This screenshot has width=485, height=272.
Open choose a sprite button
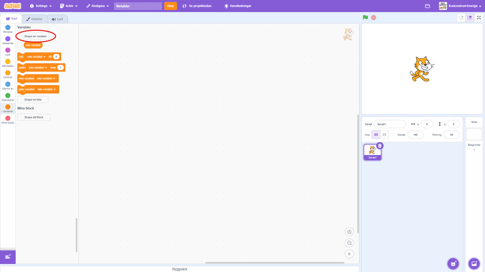tap(453, 264)
